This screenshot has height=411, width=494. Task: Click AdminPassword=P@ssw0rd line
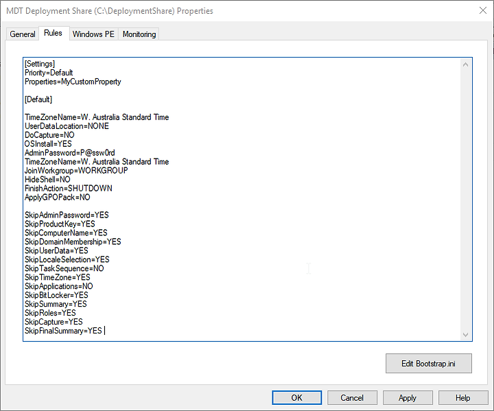pos(69,153)
